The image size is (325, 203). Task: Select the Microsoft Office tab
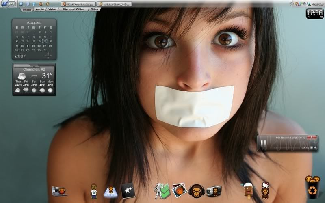(x=74, y=9)
